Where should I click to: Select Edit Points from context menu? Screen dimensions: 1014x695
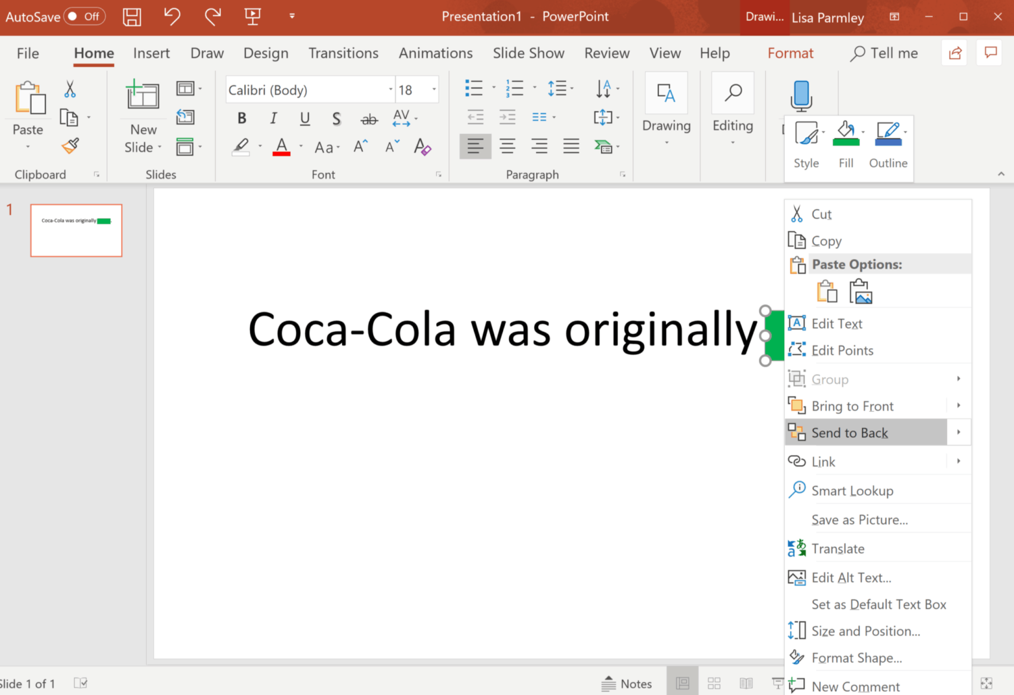coord(878,350)
